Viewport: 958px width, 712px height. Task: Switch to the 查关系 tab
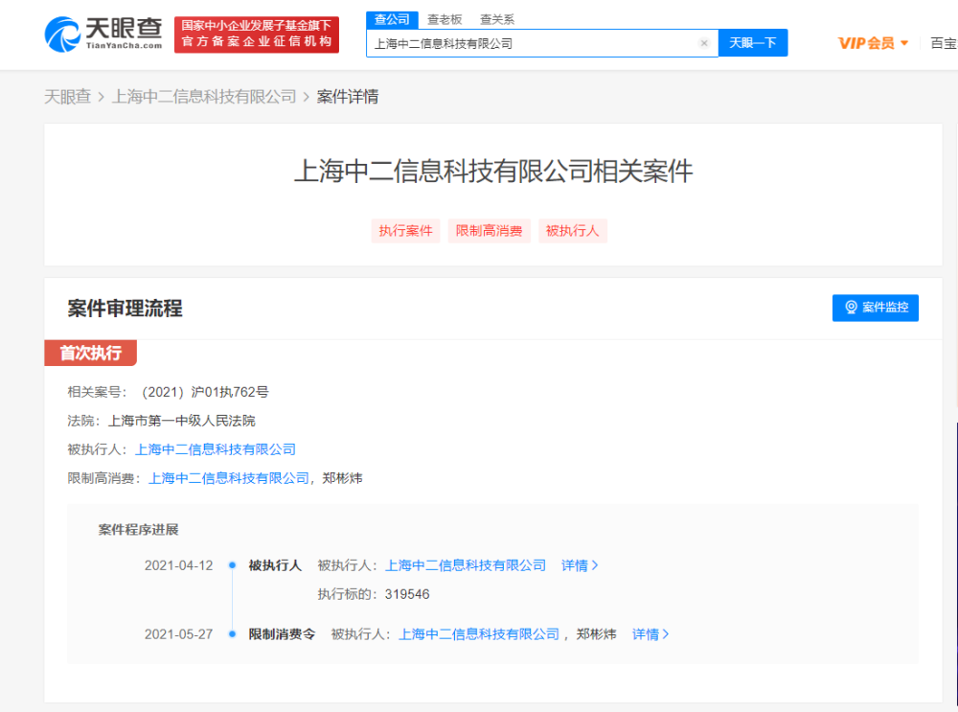496,19
